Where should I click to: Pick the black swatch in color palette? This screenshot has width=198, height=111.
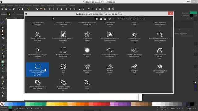point(192,104)
